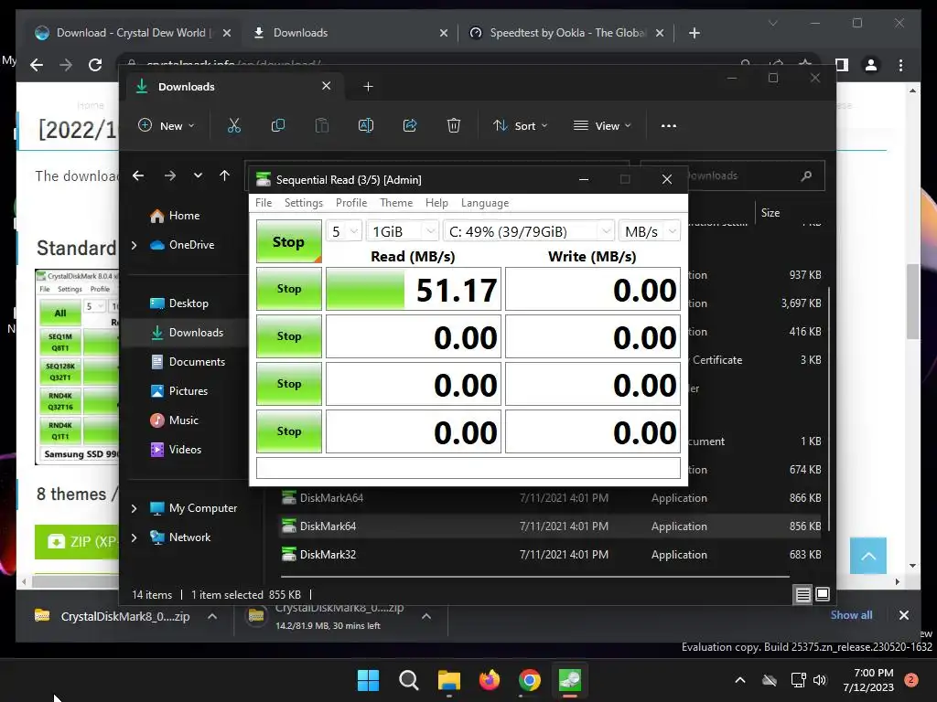Click scroll-to-top arrow button on webpage

[x=868, y=556]
